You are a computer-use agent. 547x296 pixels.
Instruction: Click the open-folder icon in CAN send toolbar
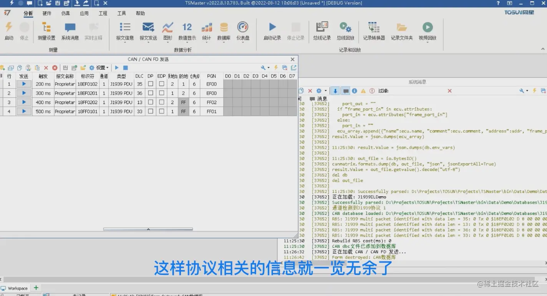click(x=83, y=68)
